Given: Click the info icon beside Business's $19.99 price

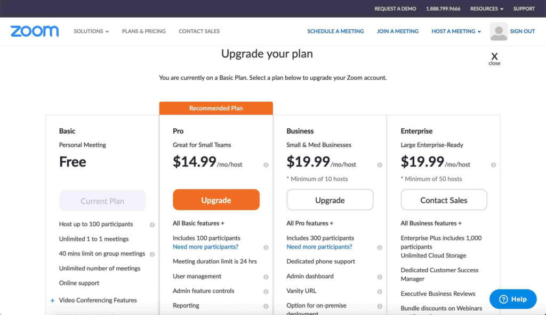Looking at the screenshot, I should tap(379, 165).
